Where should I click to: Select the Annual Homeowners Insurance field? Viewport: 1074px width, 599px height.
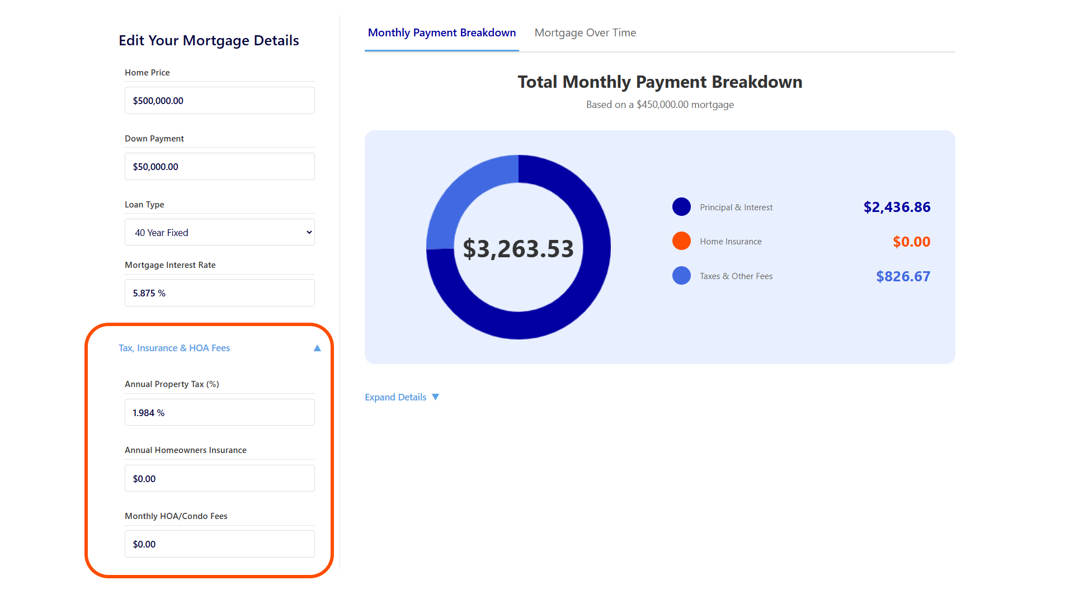tap(219, 479)
